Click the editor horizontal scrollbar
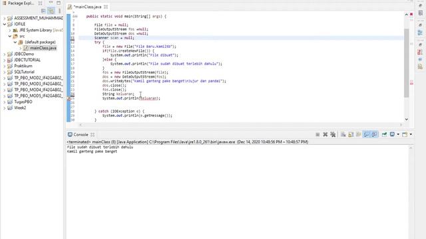This screenshot has width=426, height=239. [x=241, y=125]
